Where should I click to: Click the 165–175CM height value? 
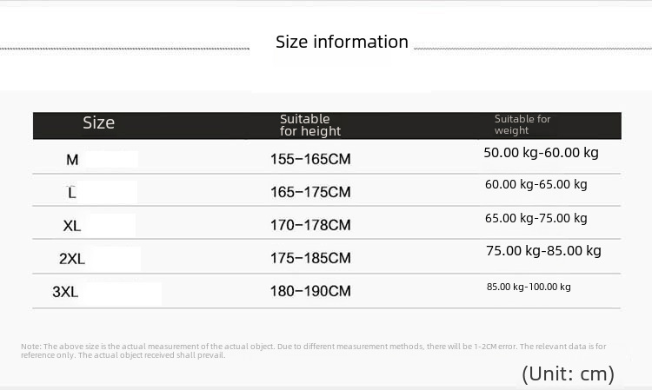310,192
